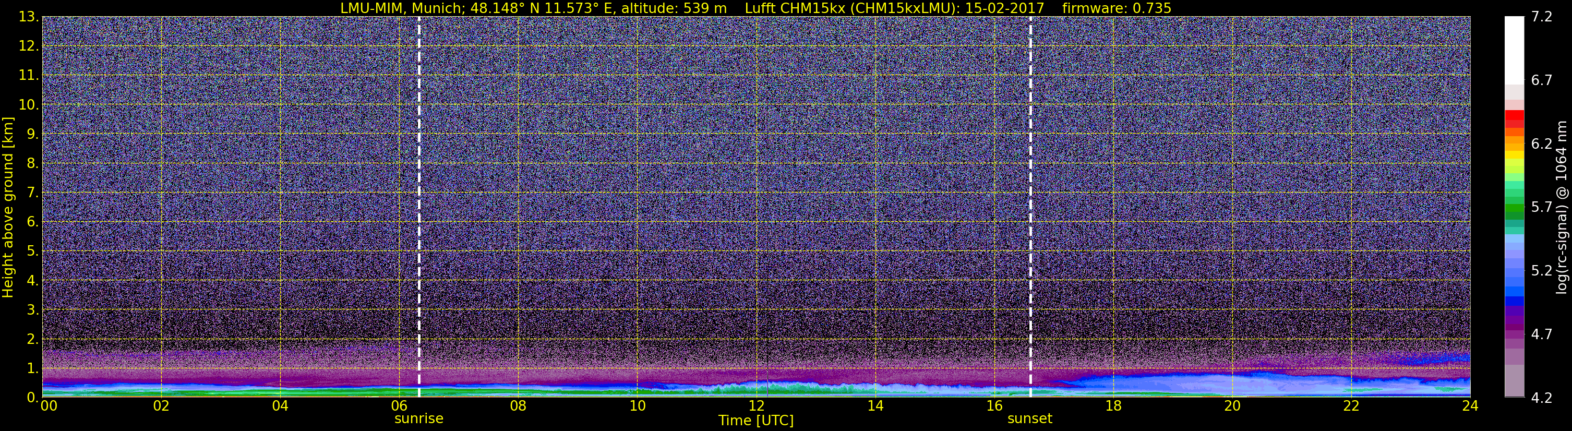The height and width of the screenshot is (431, 1572).
Task: Click the height axis tick label '3.'
Action: coord(33,310)
